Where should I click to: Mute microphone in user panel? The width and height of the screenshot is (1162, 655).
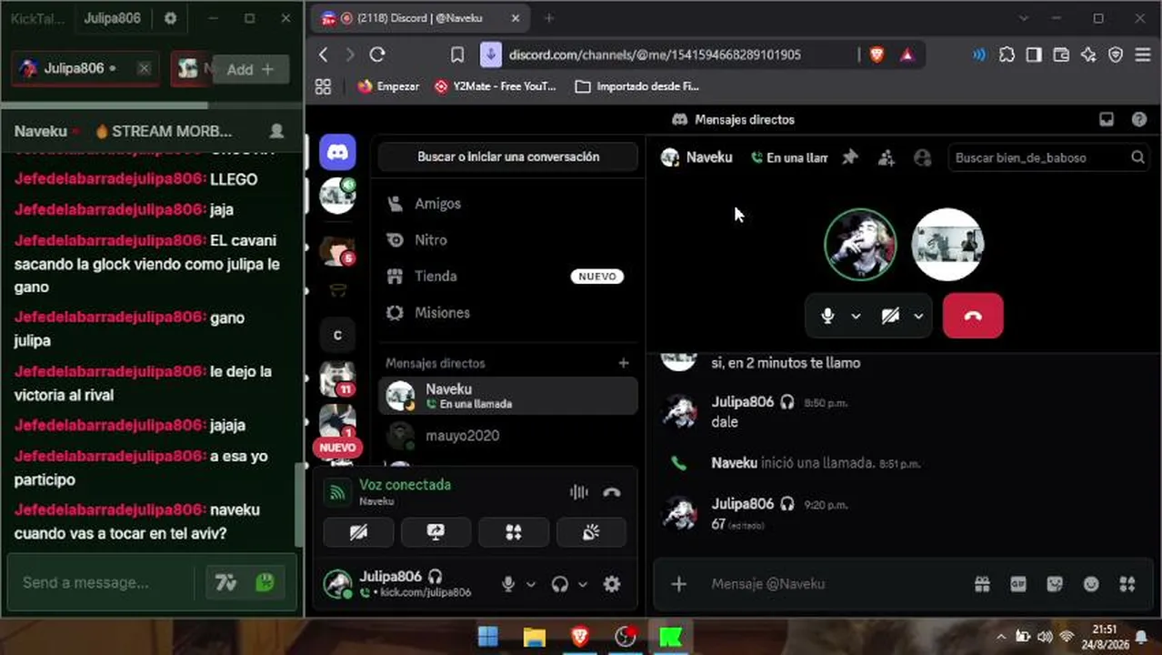click(x=509, y=584)
